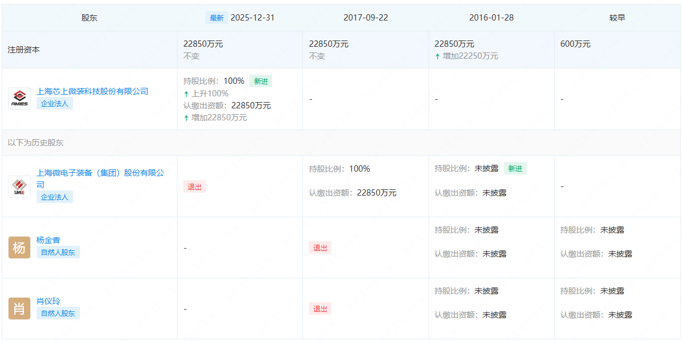The height and width of the screenshot is (341, 682).
Task: Click the 增加22850万元 contribution change text
Action: (x=219, y=117)
